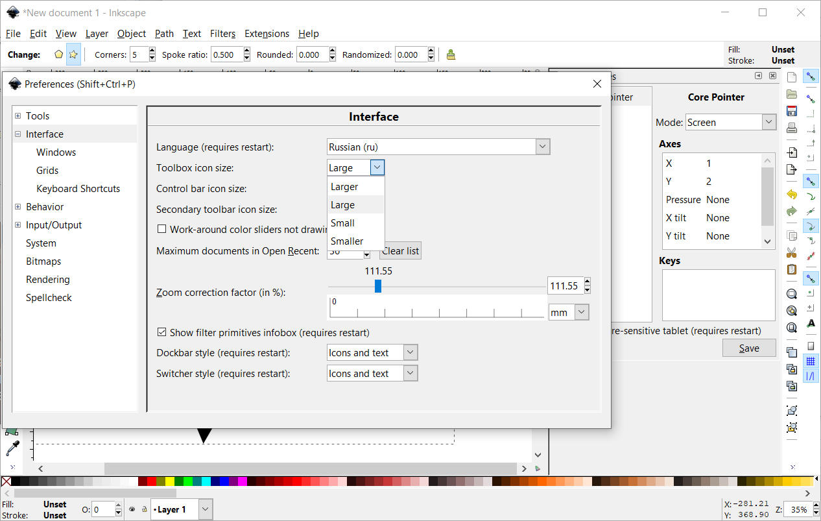Image resolution: width=821 pixels, height=521 pixels.
Task: Toggle Enable snapping at top of snap bar
Action: click(811, 77)
